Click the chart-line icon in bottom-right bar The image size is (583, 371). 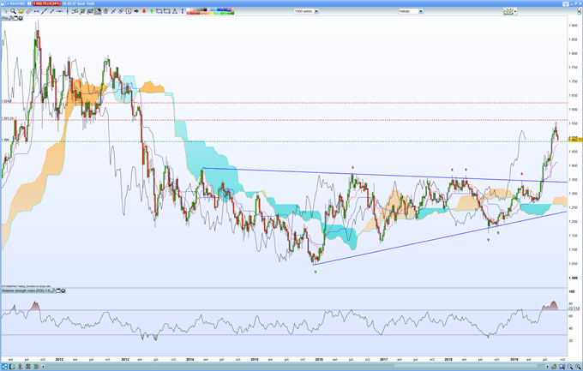click(x=554, y=367)
